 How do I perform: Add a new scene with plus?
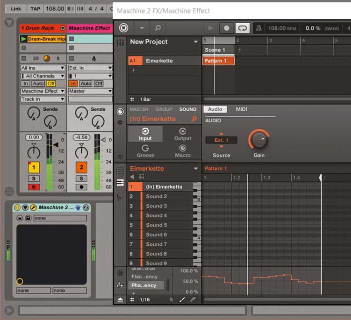(x=239, y=50)
